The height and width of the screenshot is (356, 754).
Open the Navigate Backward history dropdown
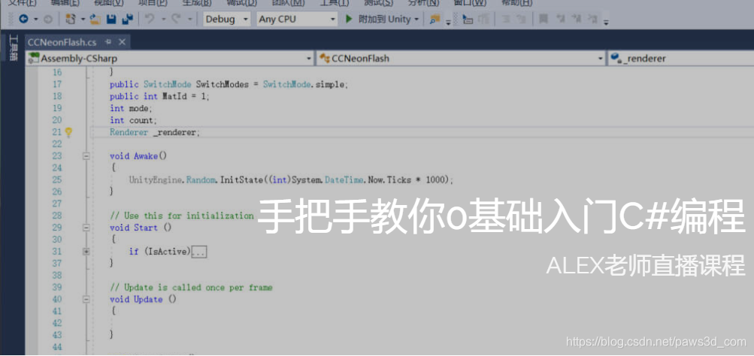tap(35, 20)
